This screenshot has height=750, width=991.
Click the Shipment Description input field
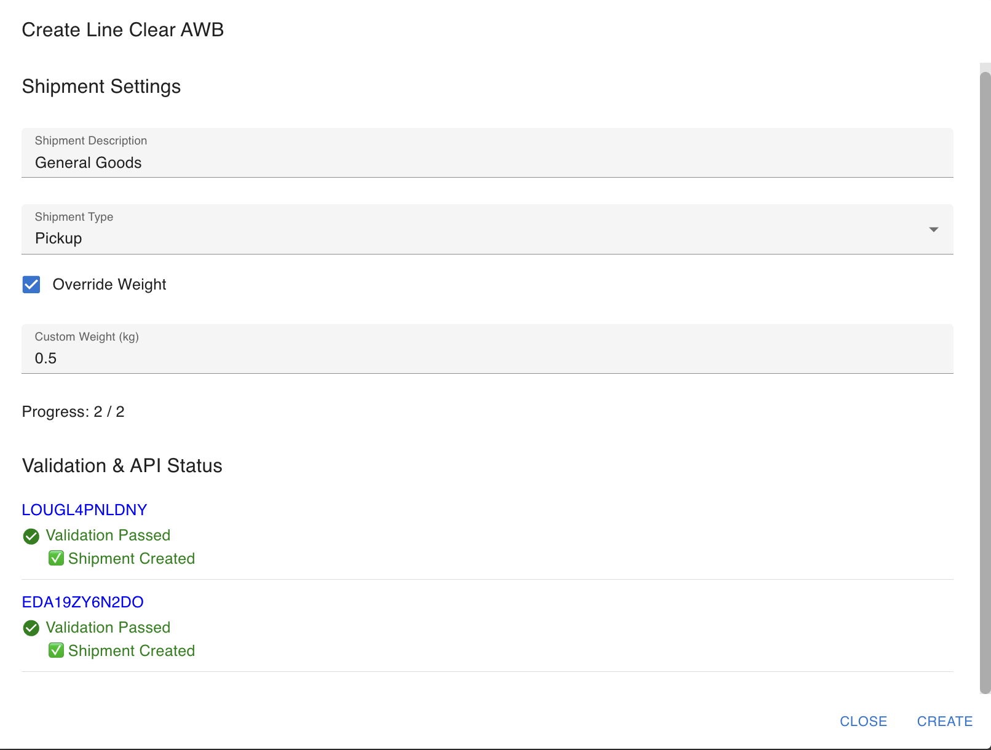click(487, 163)
